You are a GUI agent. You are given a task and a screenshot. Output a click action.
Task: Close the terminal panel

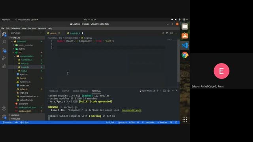tap(177, 91)
